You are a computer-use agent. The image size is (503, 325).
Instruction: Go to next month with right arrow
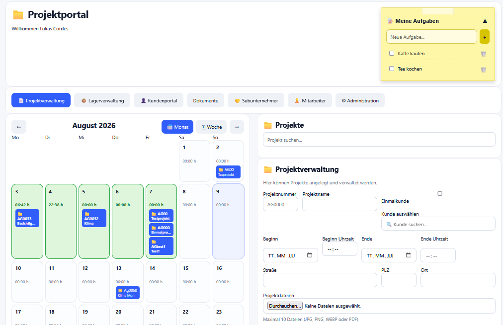coord(237,127)
